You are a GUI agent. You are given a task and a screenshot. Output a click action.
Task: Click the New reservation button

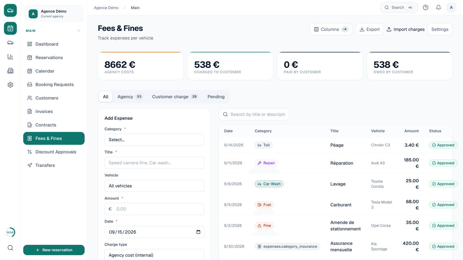(54, 250)
